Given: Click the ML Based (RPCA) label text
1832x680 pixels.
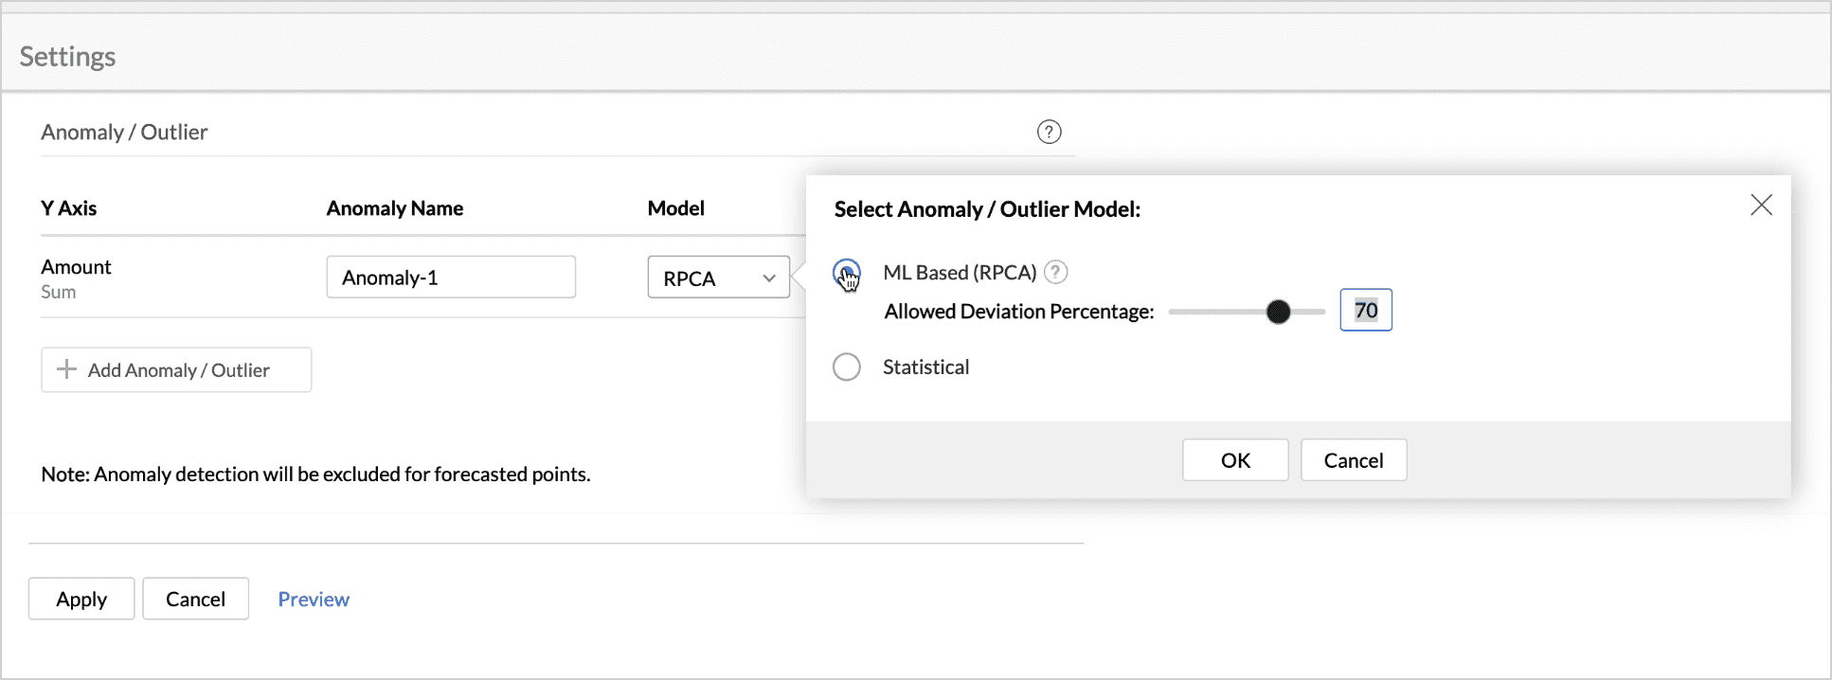Looking at the screenshot, I should click(x=959, y=273).
